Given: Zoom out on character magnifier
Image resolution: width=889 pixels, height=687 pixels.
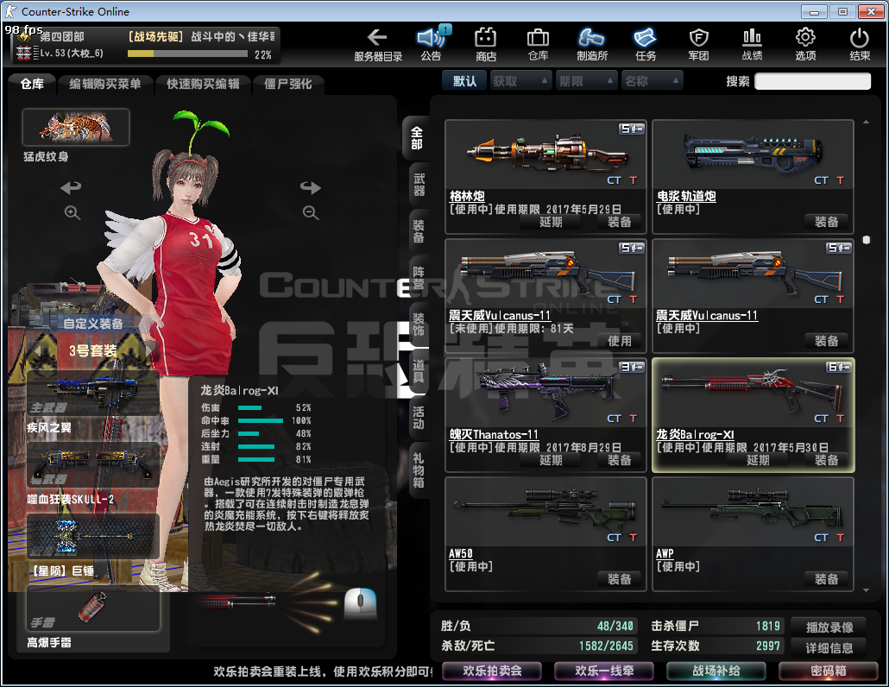Looking at the screenshot, I should click(310, 212).
